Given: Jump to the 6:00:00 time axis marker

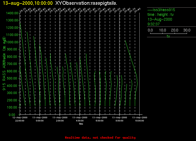Looking at the screenshot, I should coord(100,121).
